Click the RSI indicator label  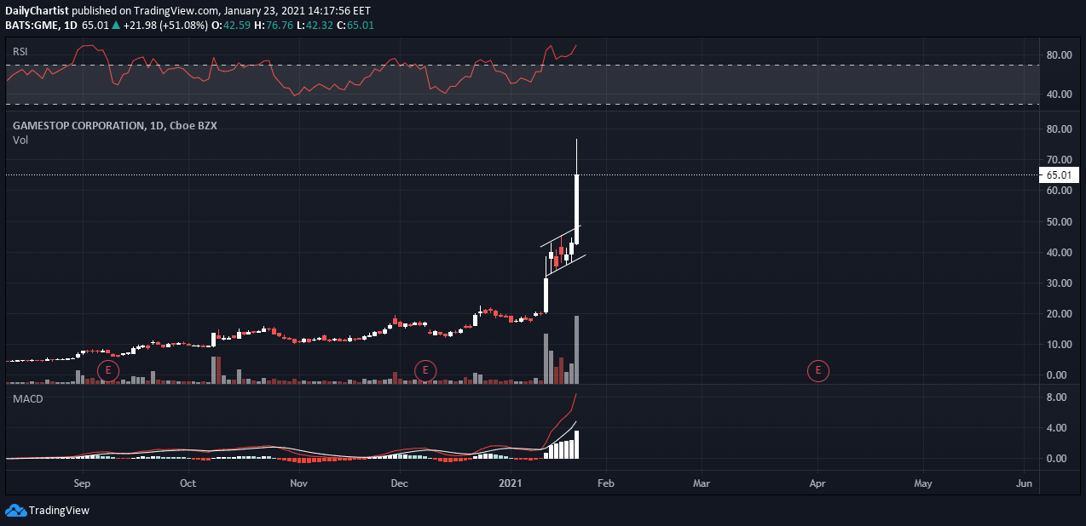point(20,52)
